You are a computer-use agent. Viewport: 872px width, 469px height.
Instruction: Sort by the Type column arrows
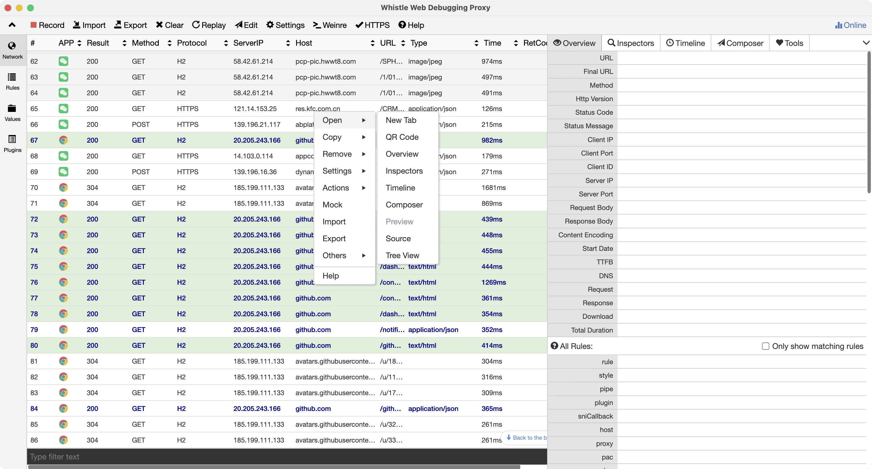click(476, 43)
